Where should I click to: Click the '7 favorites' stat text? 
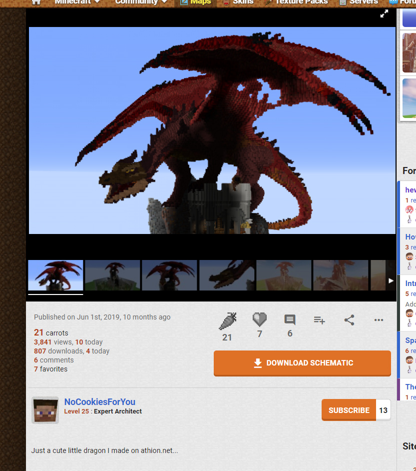[x=50, y=369]
